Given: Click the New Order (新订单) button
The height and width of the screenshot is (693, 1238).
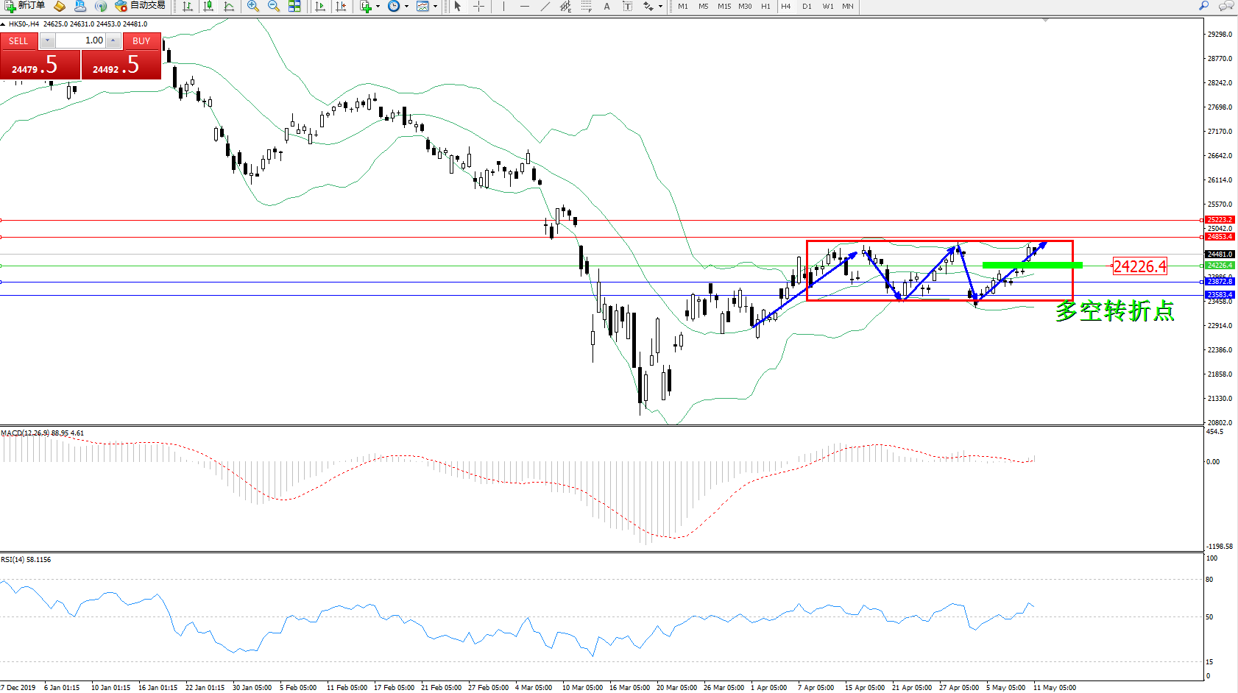Looking at the screenshot, I should point(25,6).
